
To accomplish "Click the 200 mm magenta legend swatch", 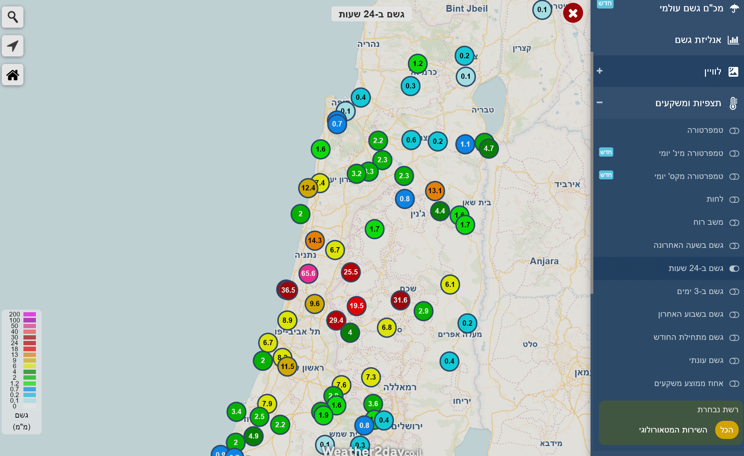I will [x=29, y=314].
